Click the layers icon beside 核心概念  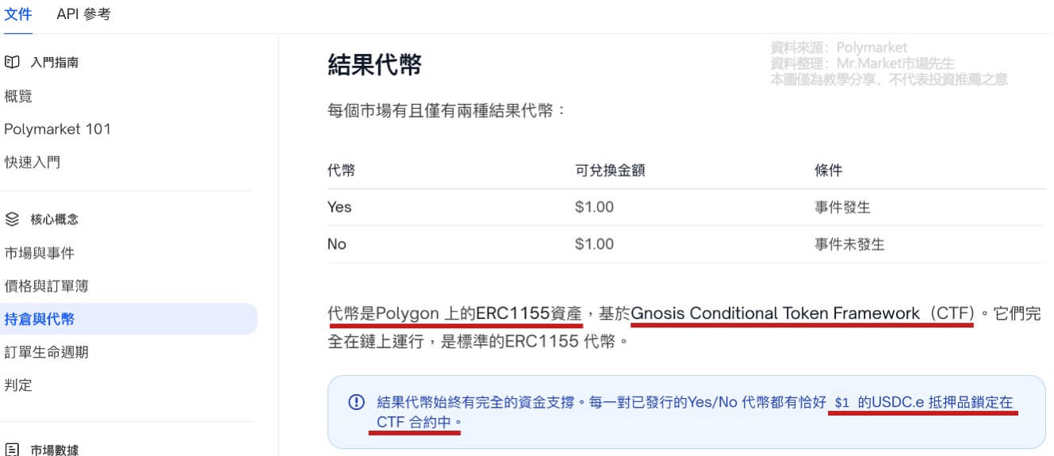11,219
